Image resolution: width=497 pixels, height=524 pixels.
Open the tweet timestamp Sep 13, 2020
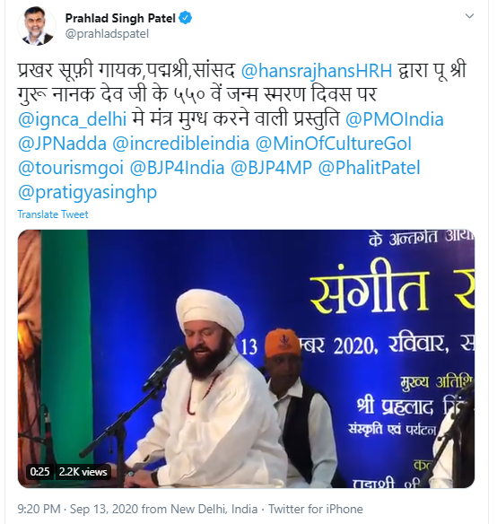103,509
